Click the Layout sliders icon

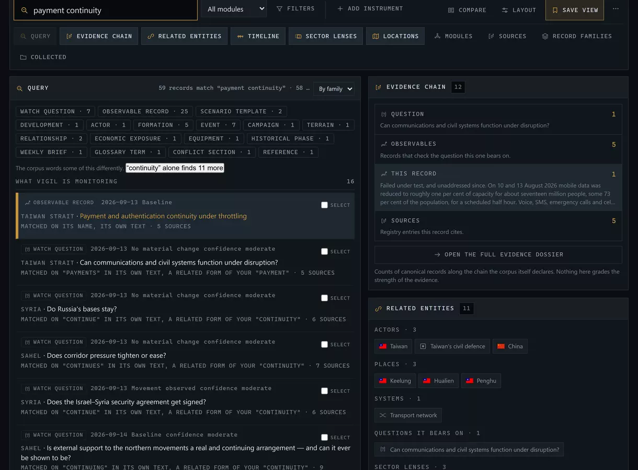(x=505, y=10)
